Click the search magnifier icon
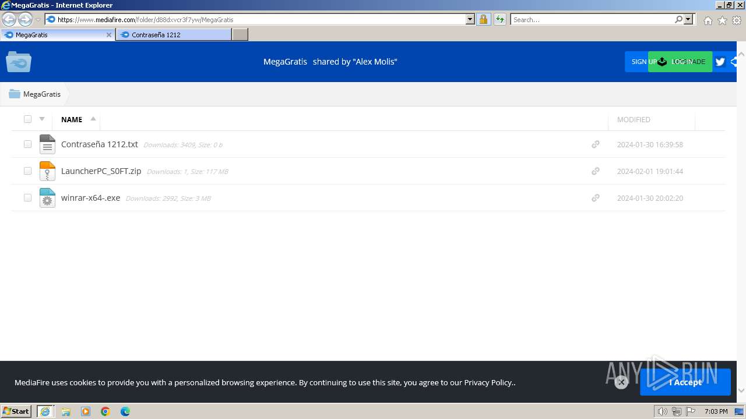 [678, 19]
